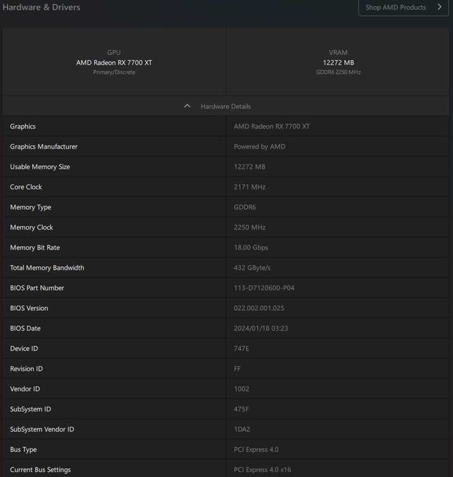This screenshot has height=477, width=453.
Task: Click the Memory Clock value 2250 MHz
Action: pos(250,227)
